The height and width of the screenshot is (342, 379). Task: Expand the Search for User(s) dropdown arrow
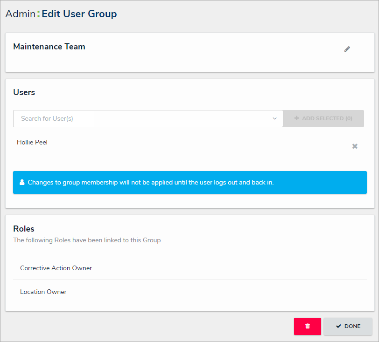tap(275, 118)
